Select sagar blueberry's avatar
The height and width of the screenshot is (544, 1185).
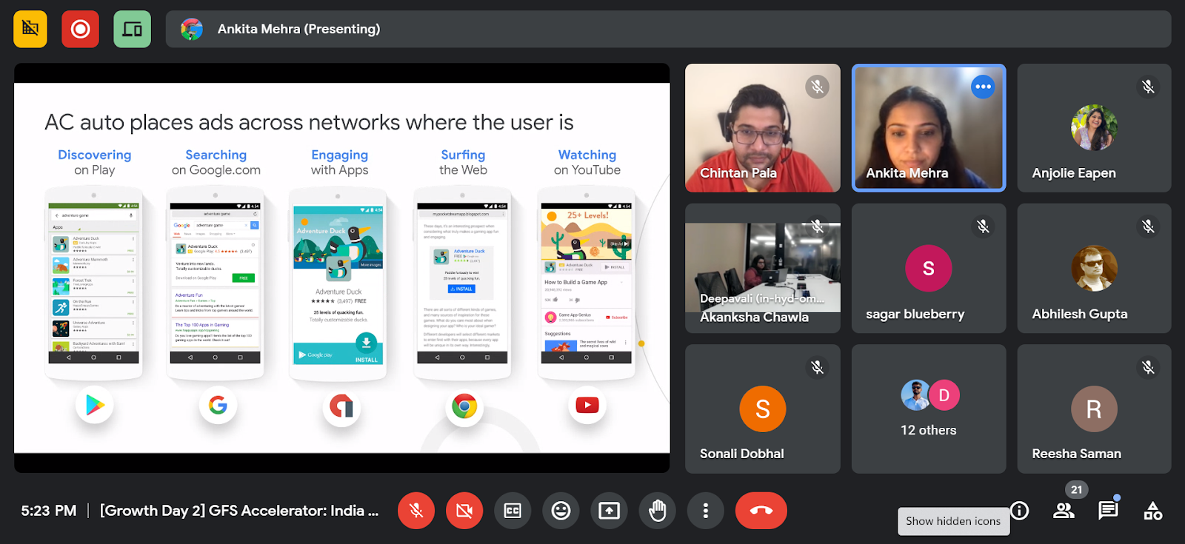(x=928, y=268)
